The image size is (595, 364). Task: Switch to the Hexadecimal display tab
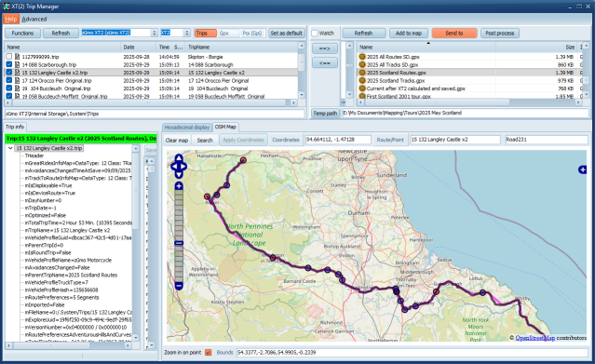coord(187,128)
